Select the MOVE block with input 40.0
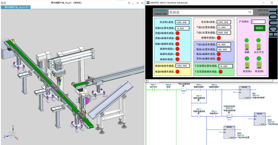The image size is (278, 145). coord(260,119)
